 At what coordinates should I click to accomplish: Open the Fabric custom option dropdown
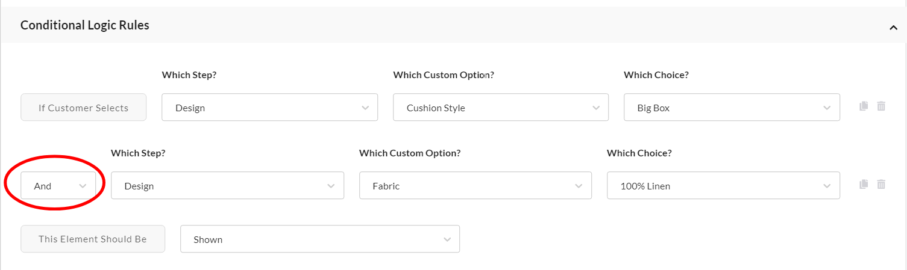(x=475, y=186)
